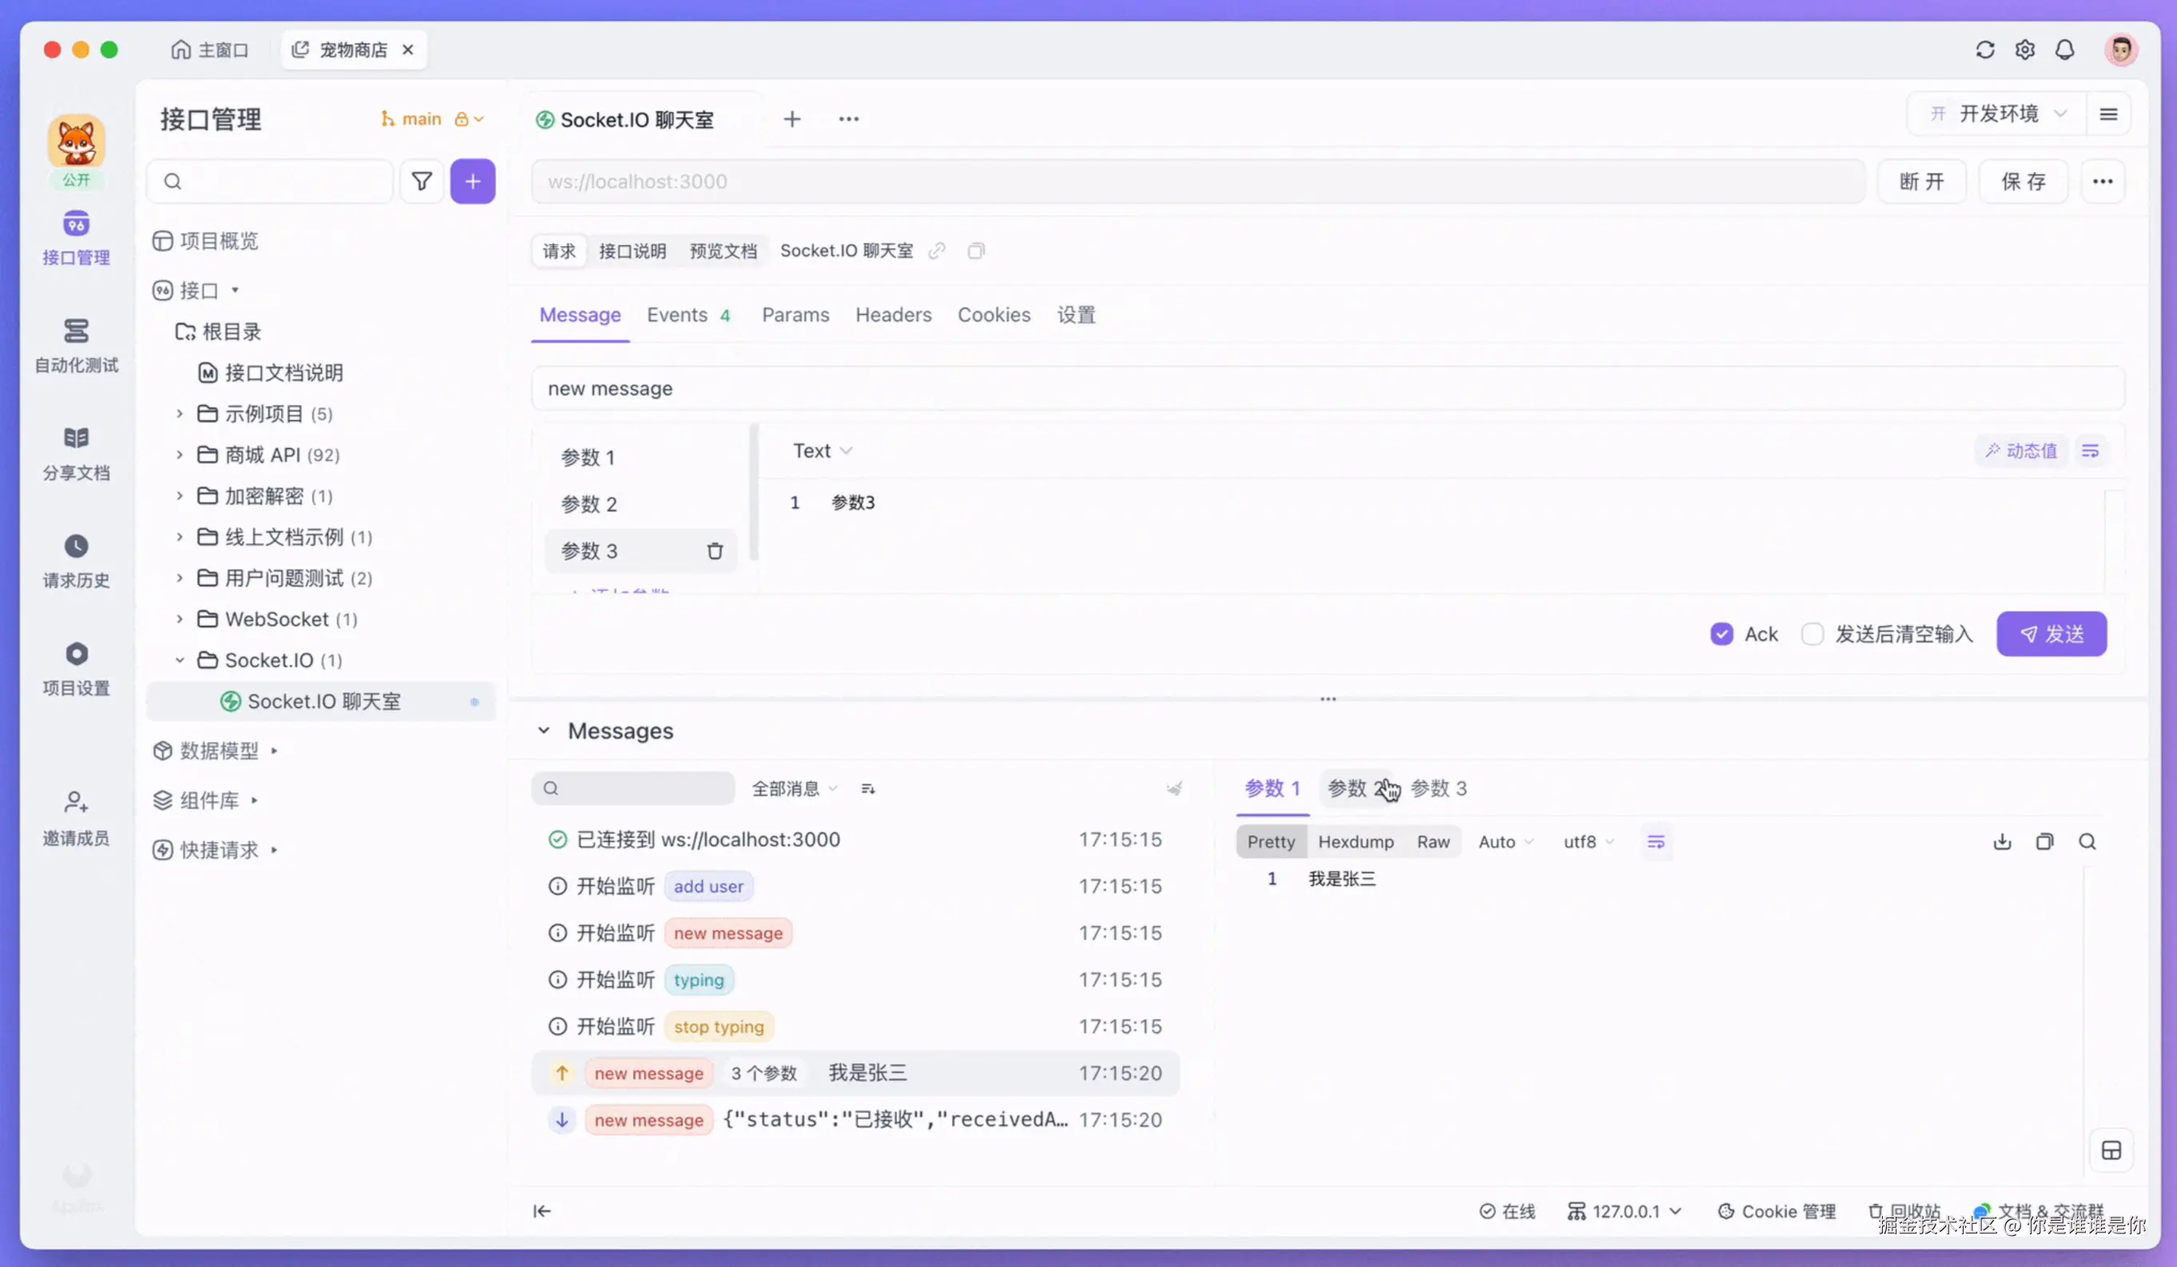2177x1267 pixels.
Task: Delete parameter 3 with trash icon
Action: (714, 551)
